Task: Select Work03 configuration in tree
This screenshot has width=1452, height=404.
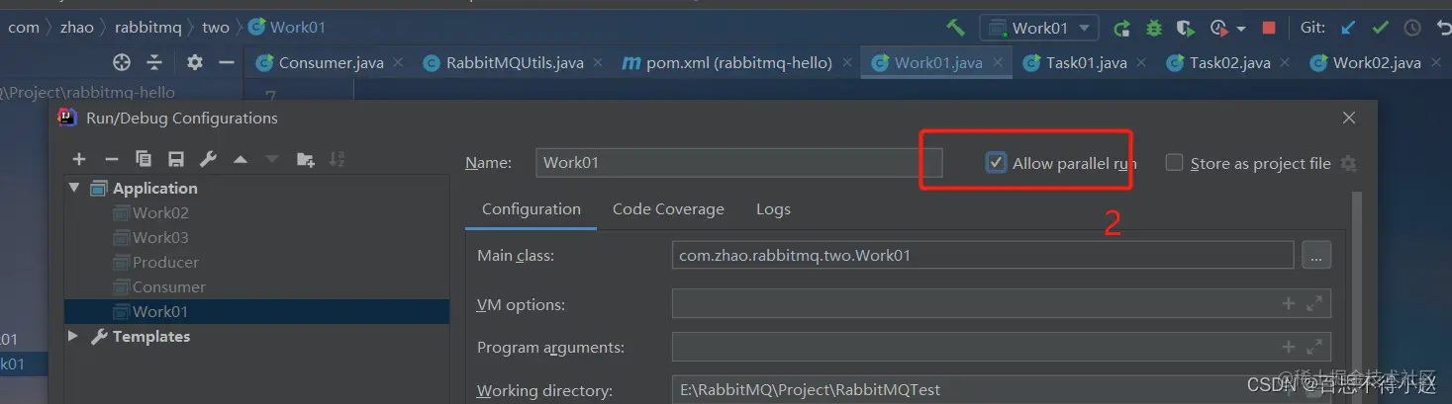Action: [x=160, y=237]
